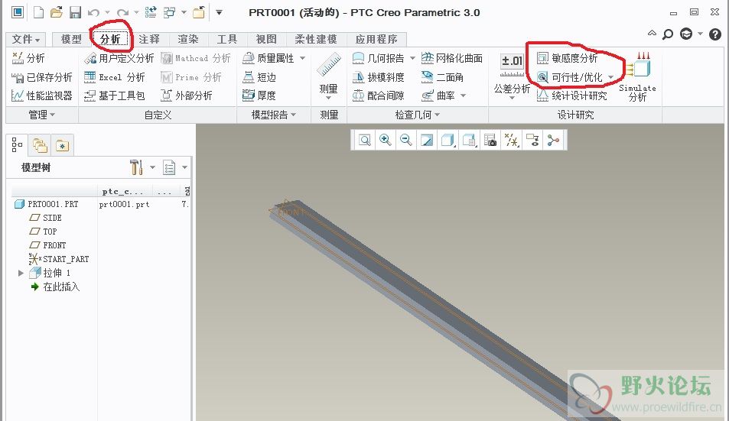Switch to the 渲染 ribbon tab
Screen dimensions: 729x421
pyautogui.click(x=188, y=39)
